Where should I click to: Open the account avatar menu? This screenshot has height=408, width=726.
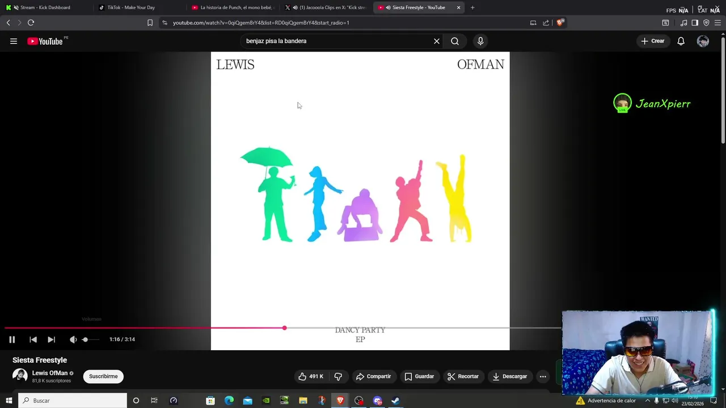click(703, 41)
